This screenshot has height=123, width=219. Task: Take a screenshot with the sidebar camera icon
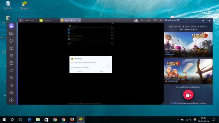point(11,48)
